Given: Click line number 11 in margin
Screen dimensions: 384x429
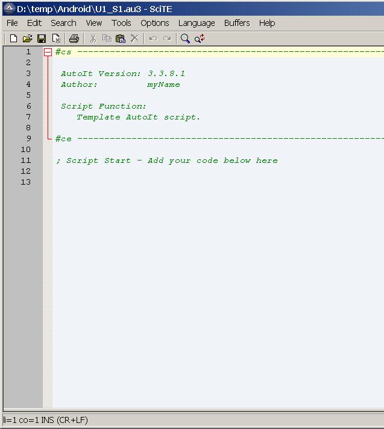Looking at the screenshot, I should (26, 160).
